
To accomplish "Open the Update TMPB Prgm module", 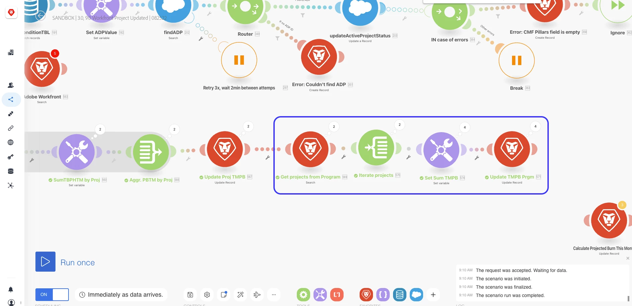I will click(512, 149).
